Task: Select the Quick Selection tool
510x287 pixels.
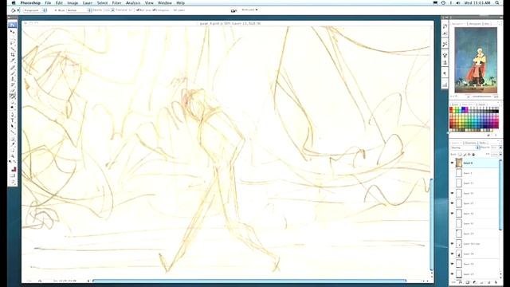Action: click(13, 49)
